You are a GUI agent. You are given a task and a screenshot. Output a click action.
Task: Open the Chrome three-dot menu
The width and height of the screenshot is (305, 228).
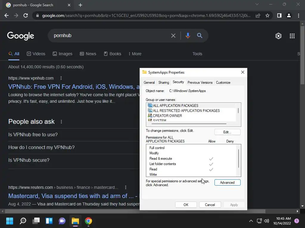298,15
